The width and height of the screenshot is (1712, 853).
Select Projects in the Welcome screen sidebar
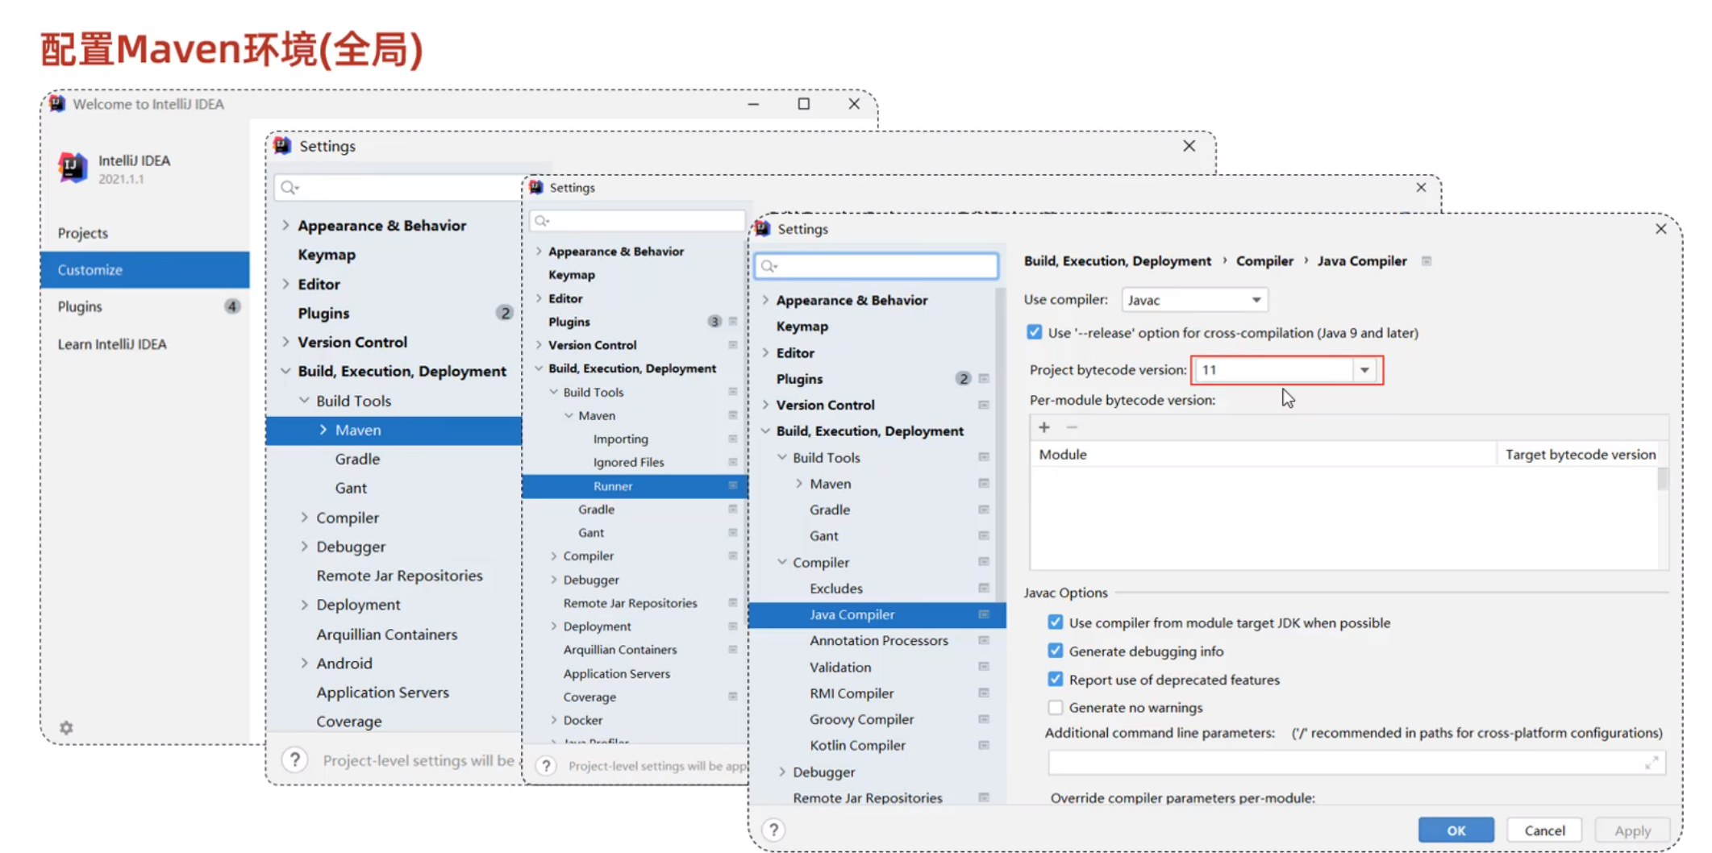tap(83, 232)
